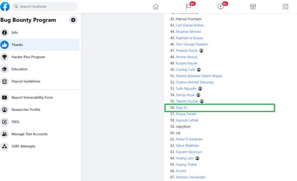This screenshot has height=181, width=297.
Task: Click the Education graduation cap icon
Action: pyautogui.click(x=5, y=69)
